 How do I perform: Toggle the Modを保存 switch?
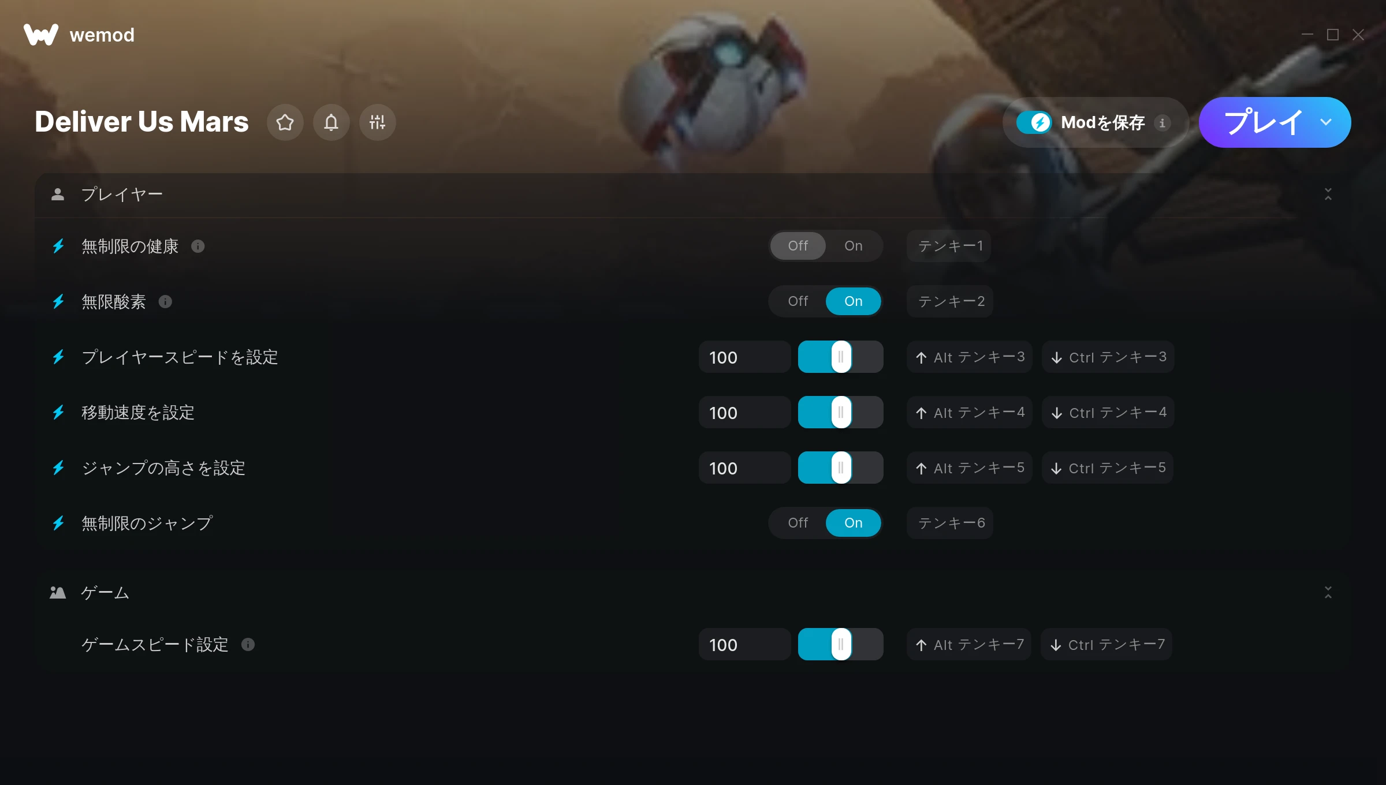[x=1034, y=122]
